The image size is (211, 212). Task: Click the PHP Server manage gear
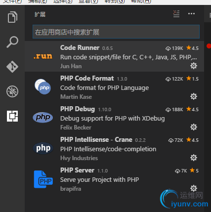194,188
